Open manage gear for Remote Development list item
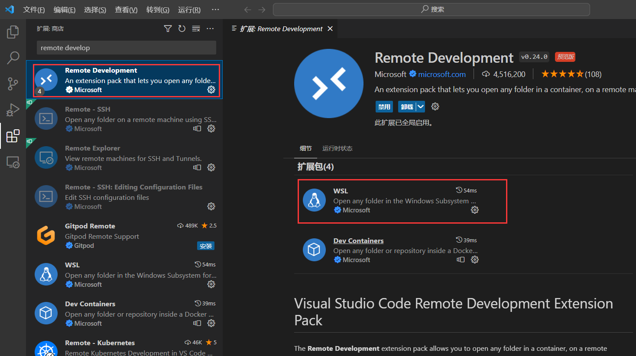 click(211, 90)
